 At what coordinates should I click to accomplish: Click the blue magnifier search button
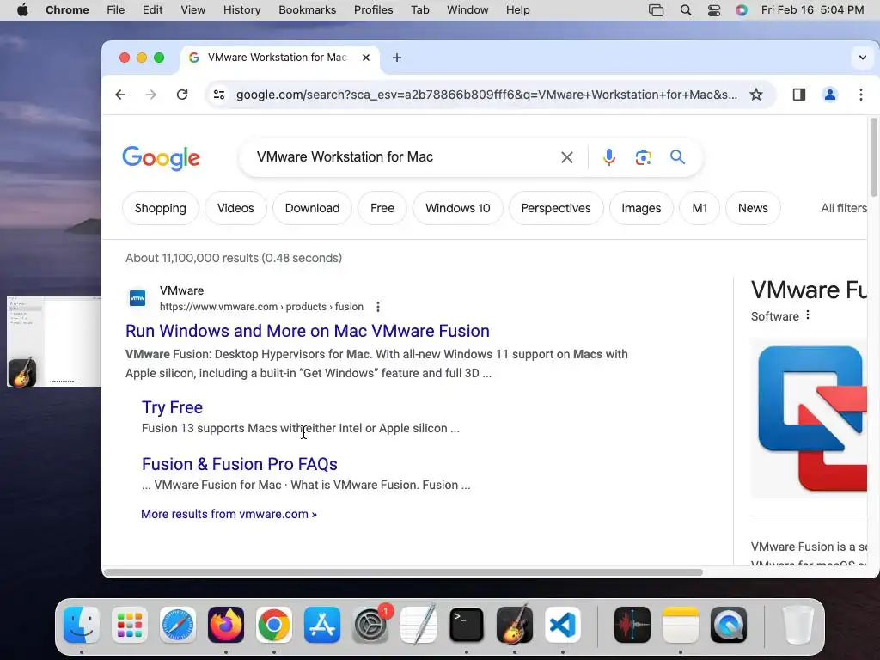pos(677,156)
